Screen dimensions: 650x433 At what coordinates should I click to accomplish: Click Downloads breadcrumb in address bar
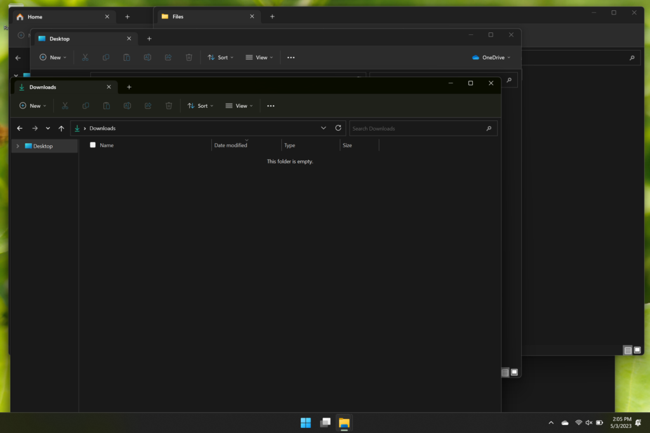click(102, 128)
